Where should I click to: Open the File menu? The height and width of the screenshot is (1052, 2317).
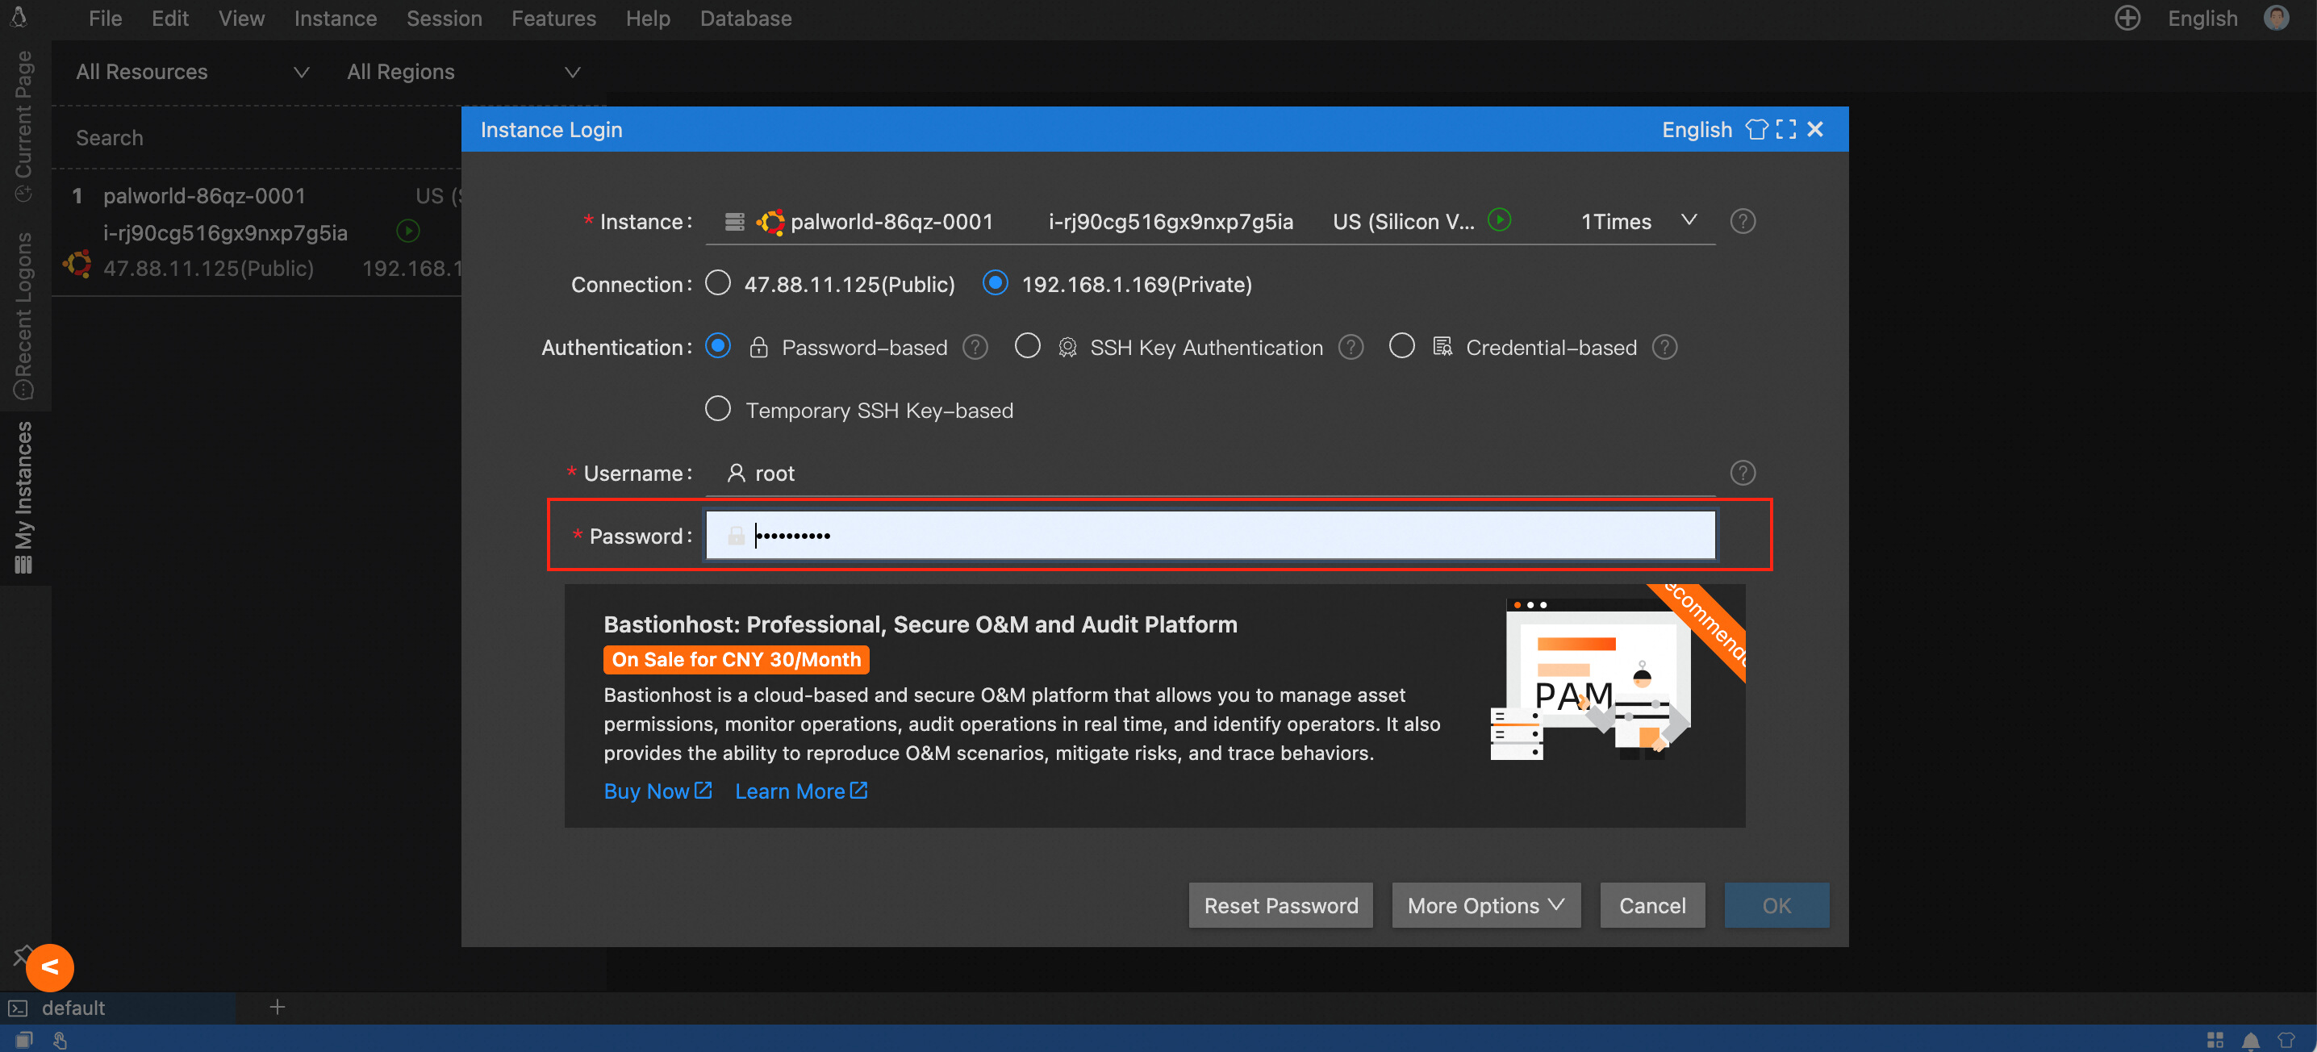point(105,18)
